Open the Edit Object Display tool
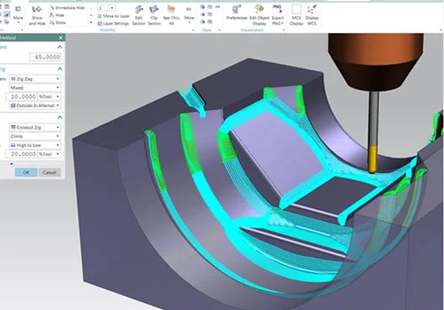The width and height of the screenshot is (444, 310). pyautogui.click(x=259, y=15)
